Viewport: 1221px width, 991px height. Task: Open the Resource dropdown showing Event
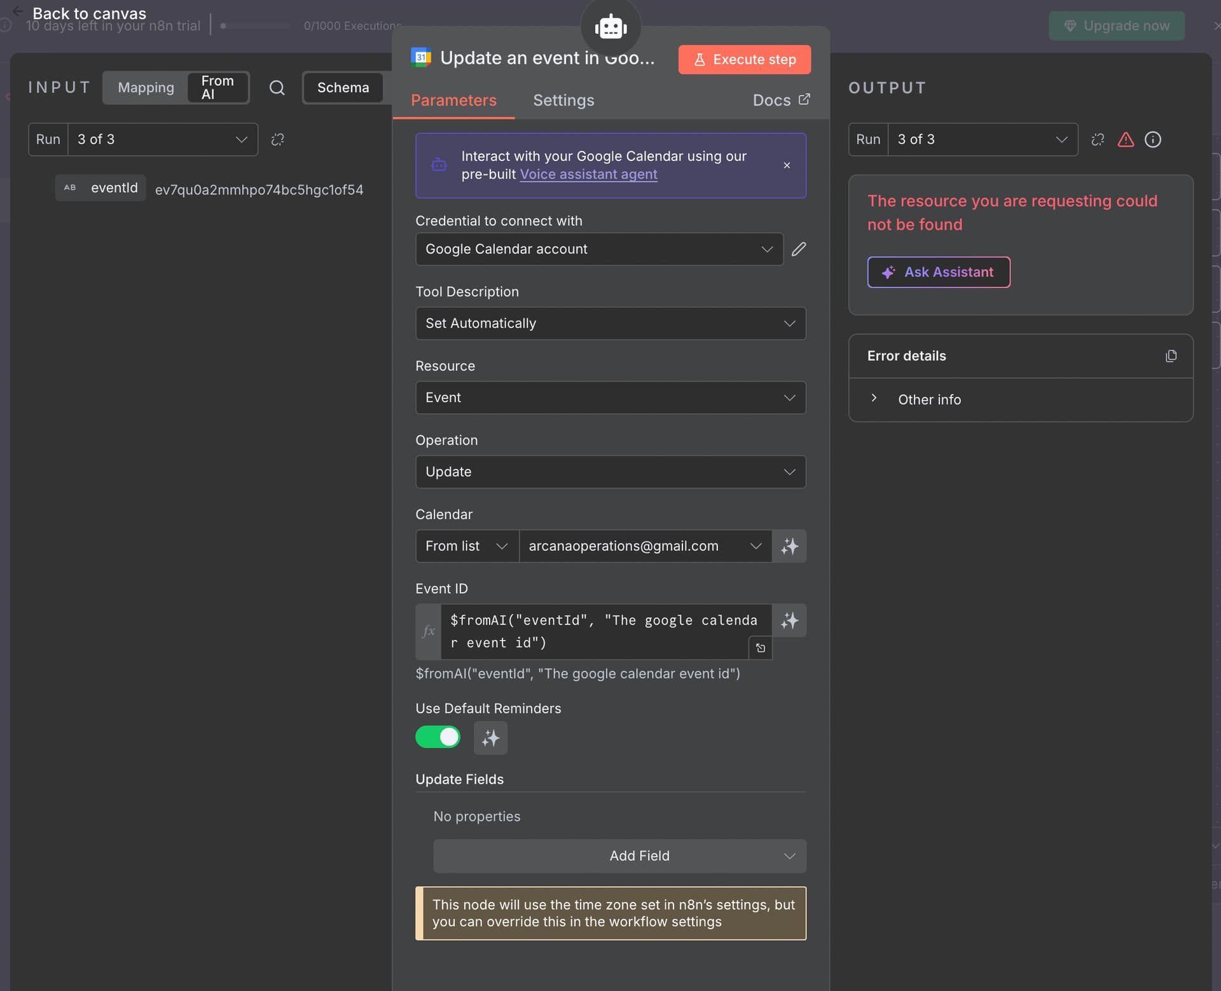(x=610, y=398)
